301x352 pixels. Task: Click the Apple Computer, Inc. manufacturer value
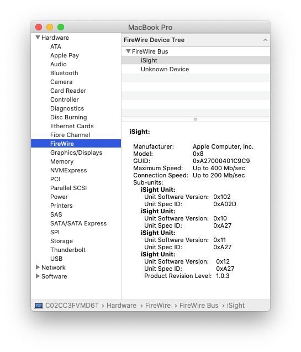(x=223, y=146)
